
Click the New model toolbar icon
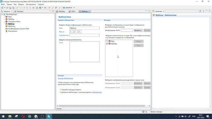pos(2,8)
